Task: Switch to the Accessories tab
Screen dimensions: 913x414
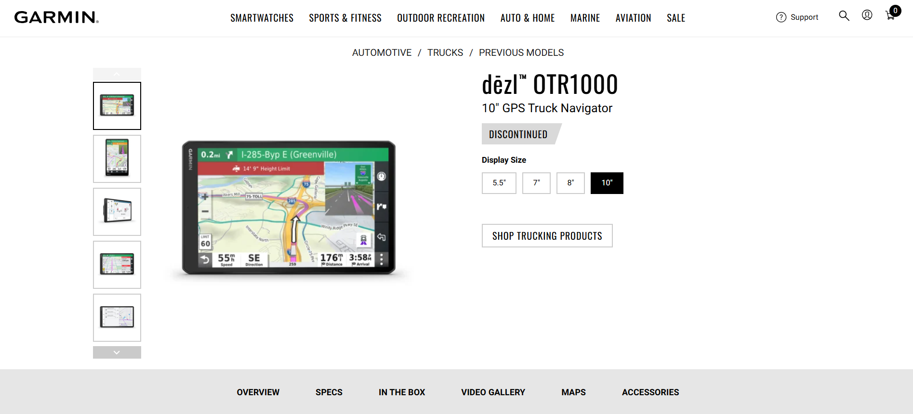Action: pyautogui.click(x=650, y=392)
